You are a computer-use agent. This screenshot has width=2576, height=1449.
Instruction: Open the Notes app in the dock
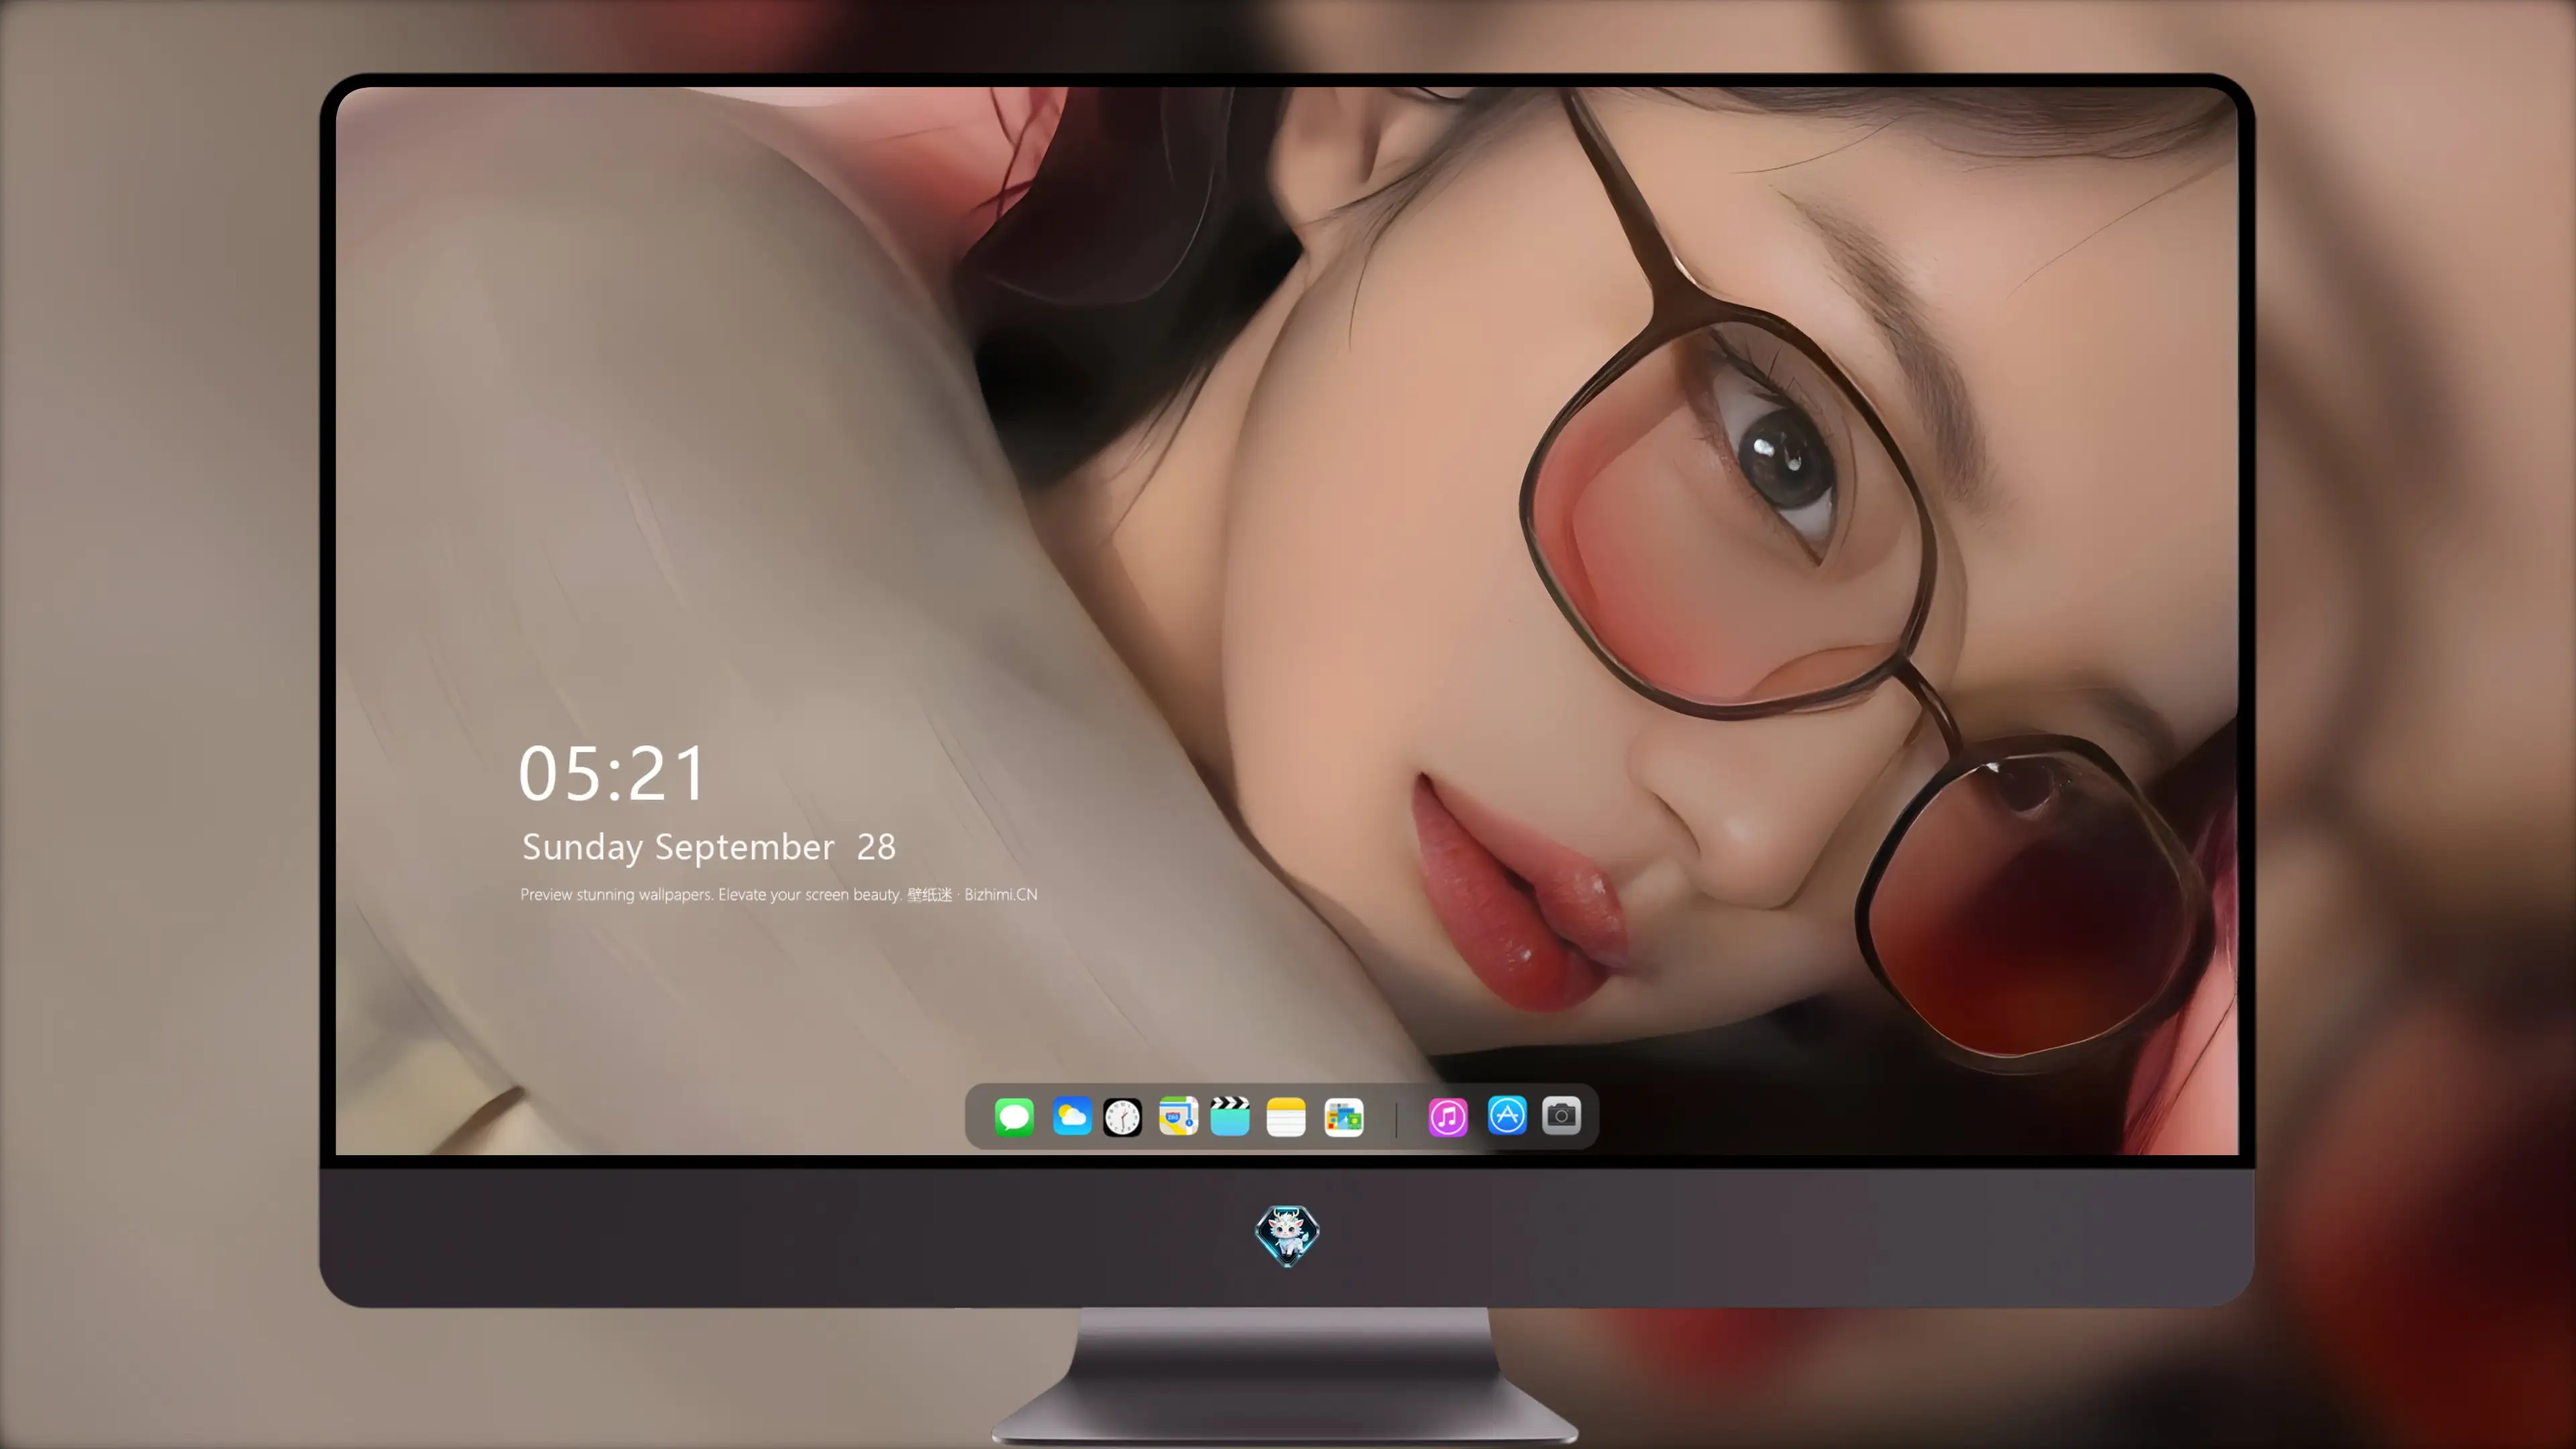click(x=1286, y=1116)
